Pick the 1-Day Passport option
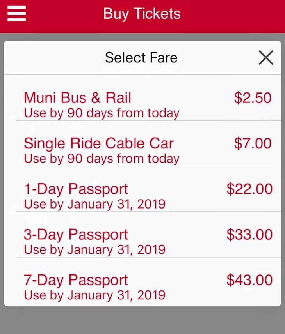 [76, 189]
